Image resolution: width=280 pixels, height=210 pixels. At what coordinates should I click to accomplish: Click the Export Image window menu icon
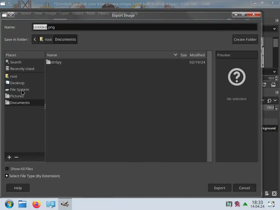click(x=11, y=14)
